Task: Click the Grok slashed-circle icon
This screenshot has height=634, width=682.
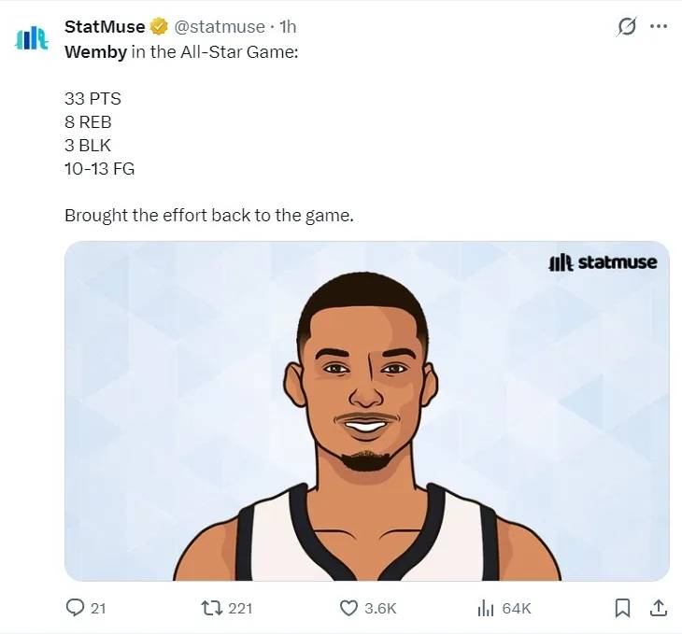Action: pyautogui.click(x=627, y=27)
